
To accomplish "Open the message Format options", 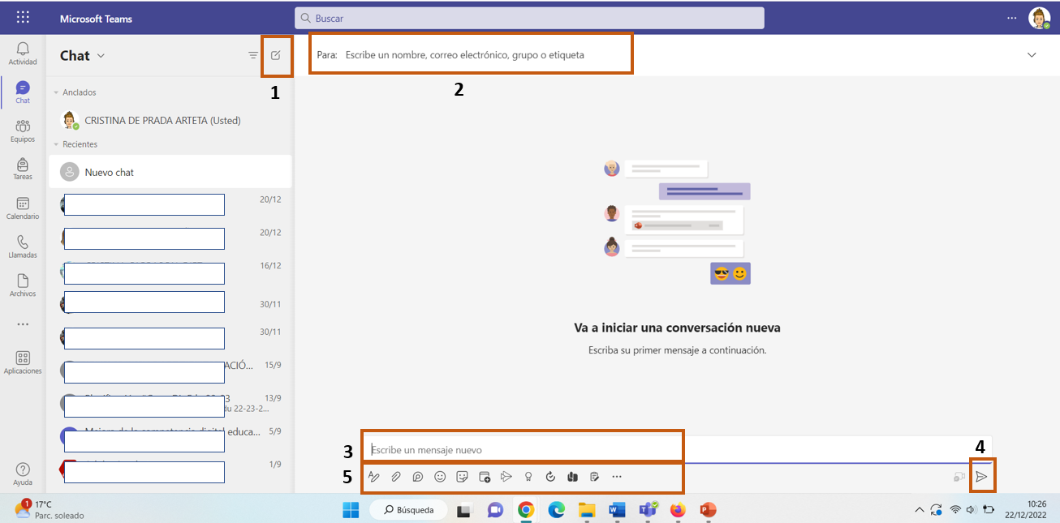I will (x=374, y=477).
